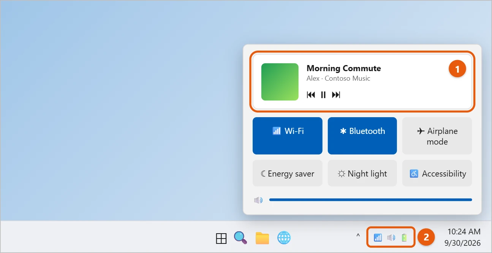Open taskbar Search magnifier
The image size is (492, 253).
tap(240, 238)
